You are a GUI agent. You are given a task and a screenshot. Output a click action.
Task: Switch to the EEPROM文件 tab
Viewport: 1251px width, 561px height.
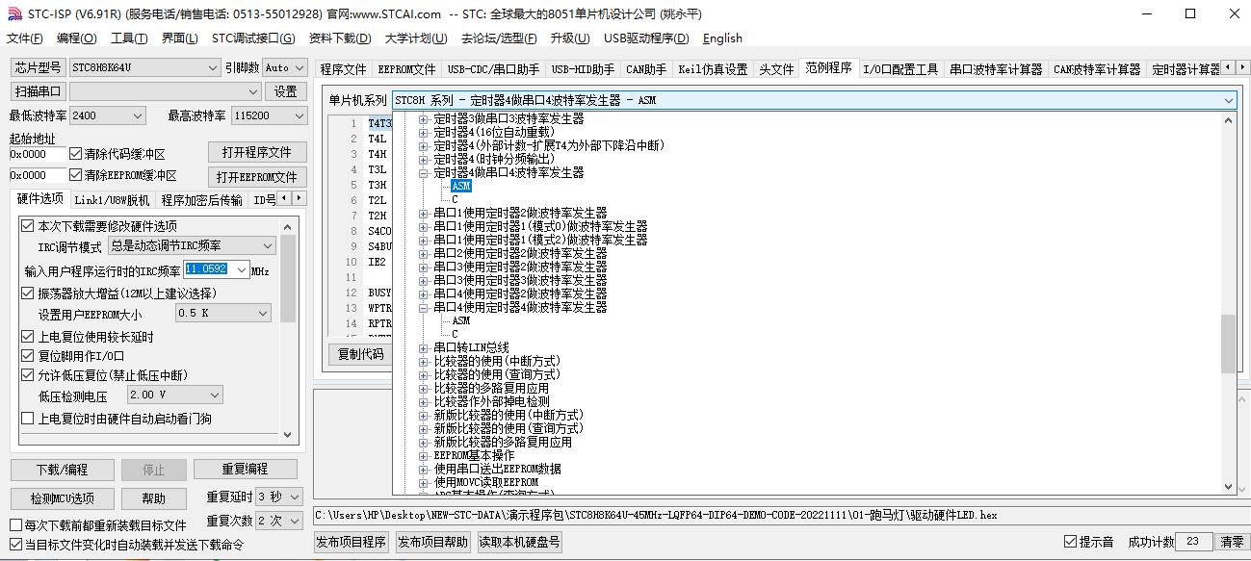pyautogui.click(x=407, y=69)
